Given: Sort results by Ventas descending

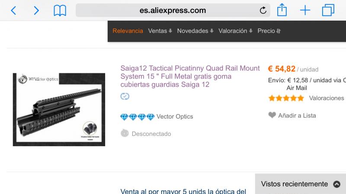Looking at the screenshot, I should click(x=160, y=31).
